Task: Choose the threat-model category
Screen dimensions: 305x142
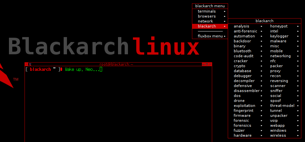Action: 283,106
